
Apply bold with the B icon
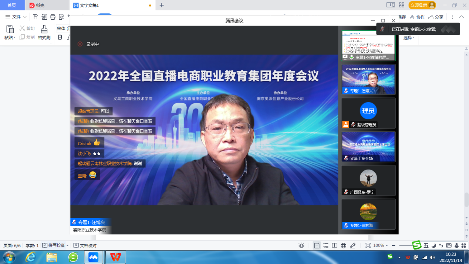(60, 37)
